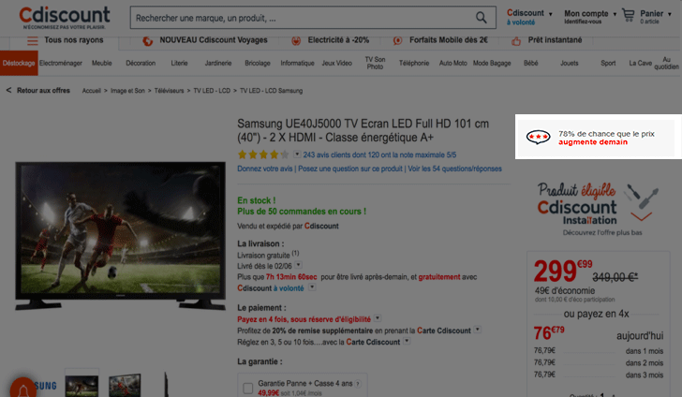Open the shopping cart icon
This screenshot has width=682, height=397.
[628, 15]
